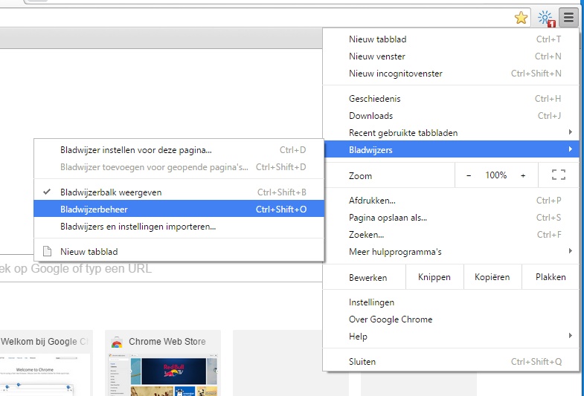Choose Pagina opslaan als
This screenshot has height=396, width=584.
(x=451, y=218)
